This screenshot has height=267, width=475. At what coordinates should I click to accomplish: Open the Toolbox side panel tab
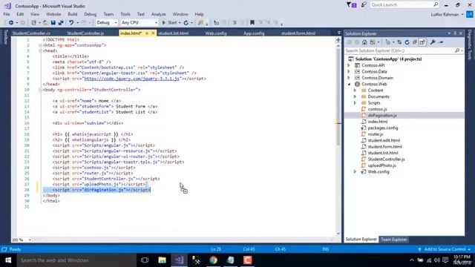tap(5, 37)
